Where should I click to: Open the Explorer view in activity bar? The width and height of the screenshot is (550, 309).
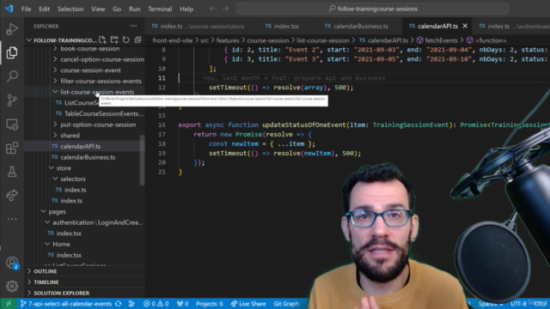pos(12,53)
